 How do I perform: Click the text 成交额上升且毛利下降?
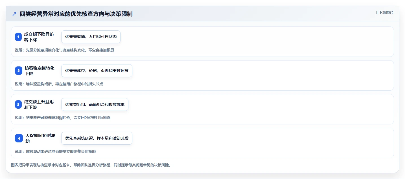39,104
